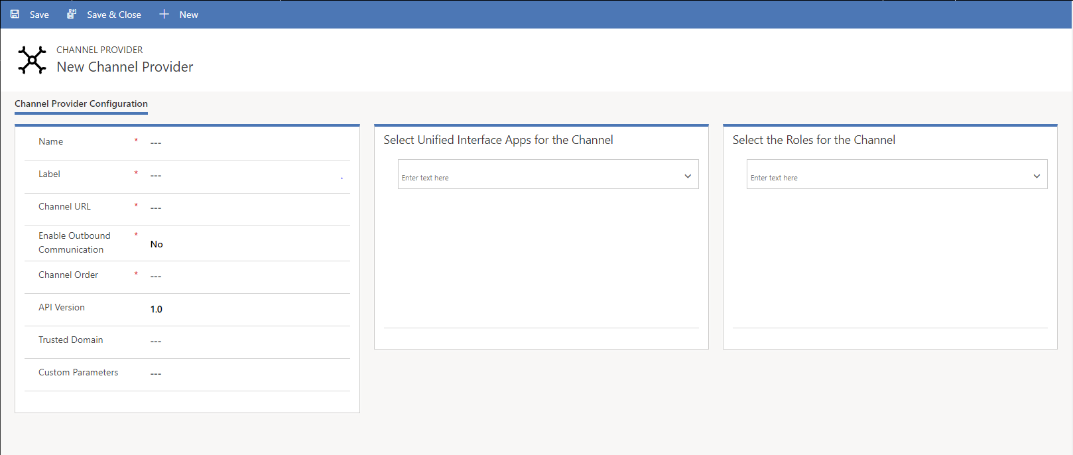This screenshot has height=455, width=1073.
Task: Expand the Roles for the Channel chevron
Action: click(1037, 176)
